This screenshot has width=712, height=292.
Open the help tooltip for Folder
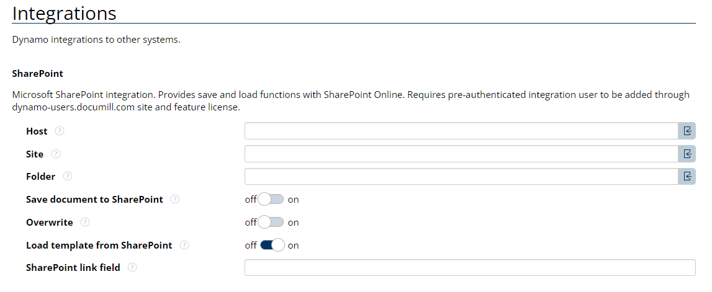coord(68,177)
